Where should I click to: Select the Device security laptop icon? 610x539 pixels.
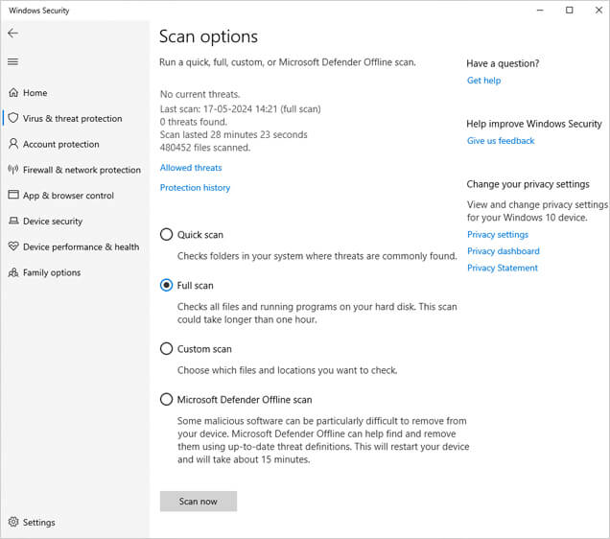(x=13, y=221)
